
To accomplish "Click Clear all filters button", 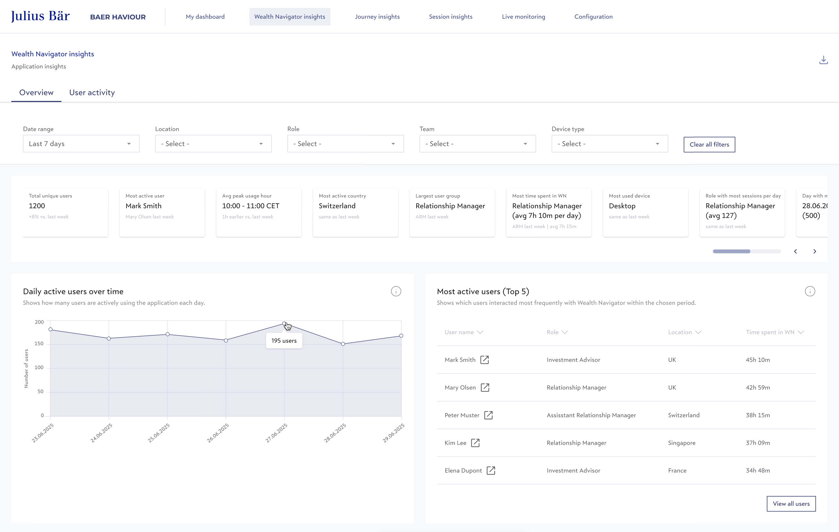I will (x=709, y=145).
